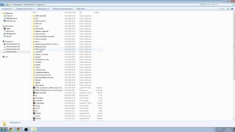Click the Локальный диск (C:) drive icon
The height and width of the screenshot is (132, 235).
[x=5, y=44]
